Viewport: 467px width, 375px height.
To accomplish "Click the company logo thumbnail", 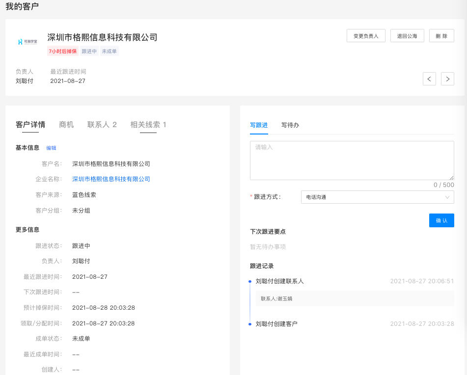I will pos(27,42).
